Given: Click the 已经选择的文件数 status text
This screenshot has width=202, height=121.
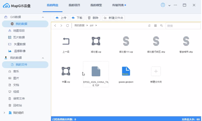Looking at the screenshot, I should [x=64, y=119].
